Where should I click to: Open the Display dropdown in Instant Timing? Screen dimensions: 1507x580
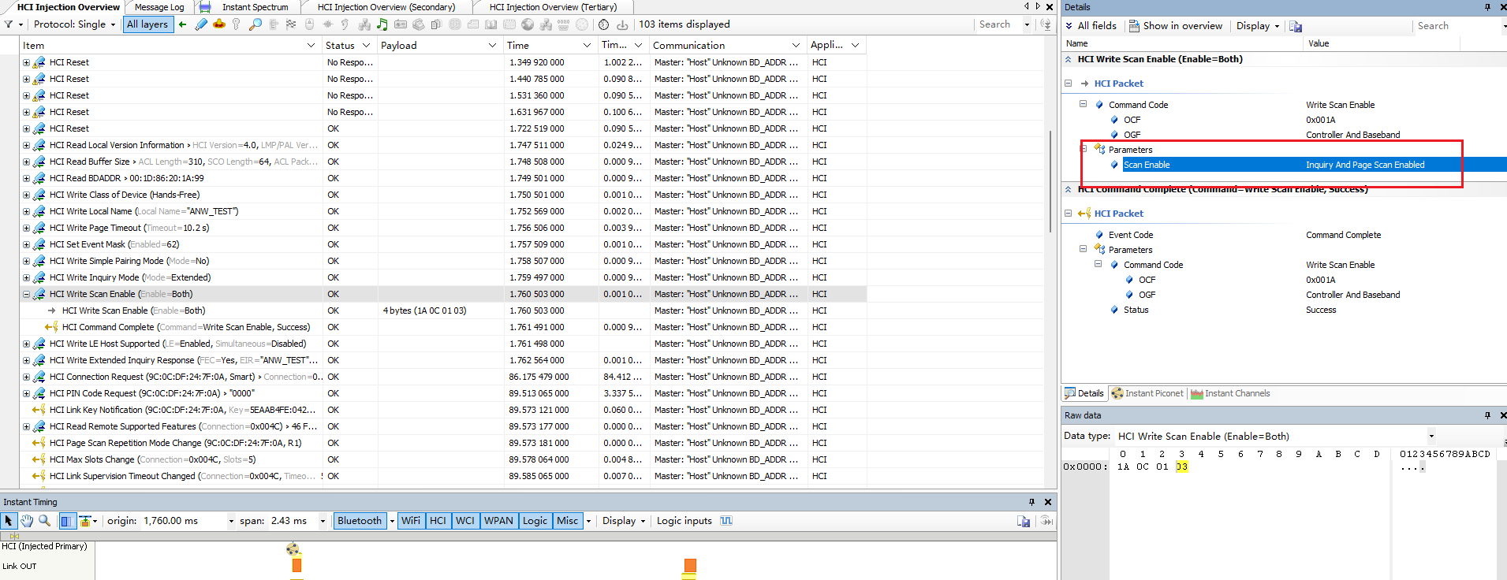624,521
